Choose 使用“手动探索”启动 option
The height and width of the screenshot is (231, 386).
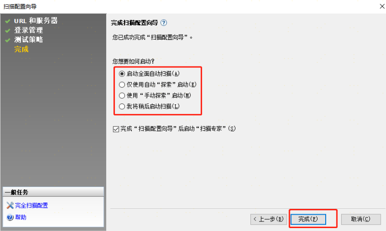point(122,95)
